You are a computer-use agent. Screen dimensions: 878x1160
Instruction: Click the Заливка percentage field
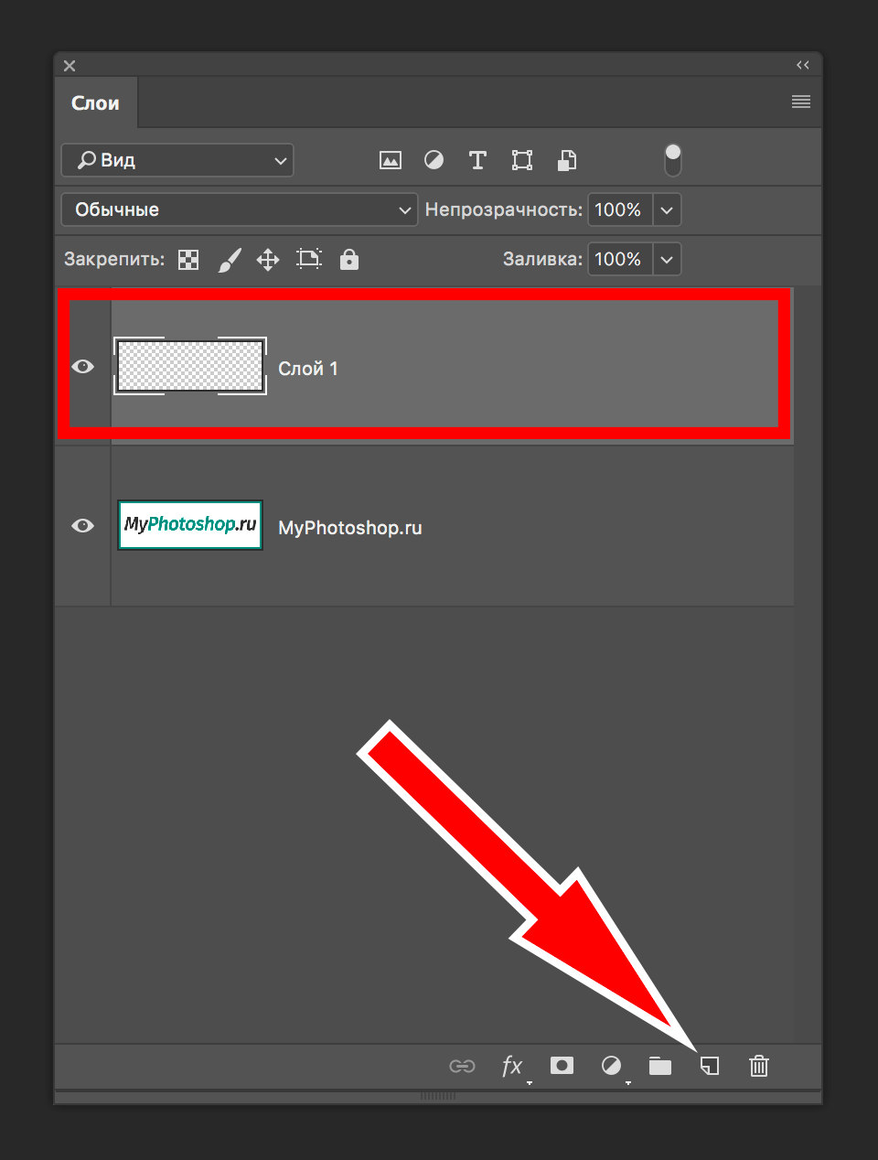619,260
